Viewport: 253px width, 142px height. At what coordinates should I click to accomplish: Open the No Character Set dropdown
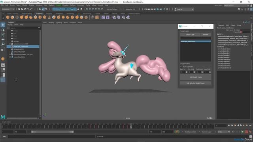click(191, 132)
